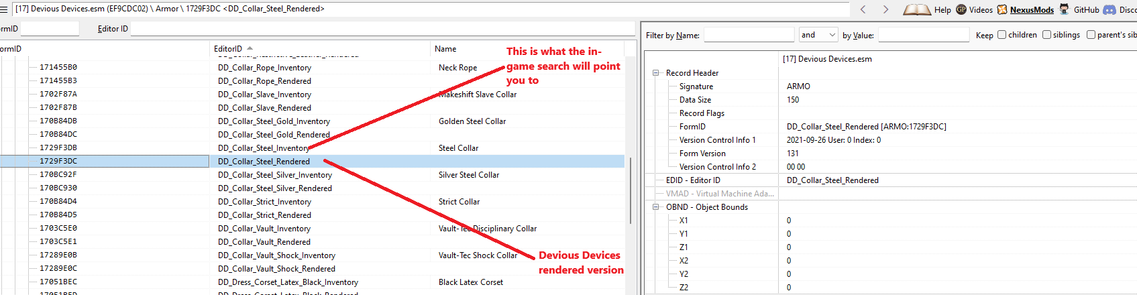Click the record path address bar
Viewport: 1137px width, 295px height.
pyautogui.click(x=431, y=9)
